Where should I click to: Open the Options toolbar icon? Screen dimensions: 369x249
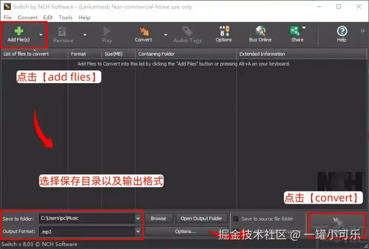[x=224, y=34]
